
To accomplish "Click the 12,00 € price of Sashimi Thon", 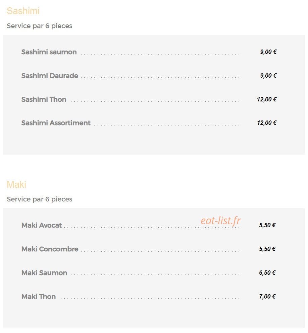I will (x=267, y=99).
